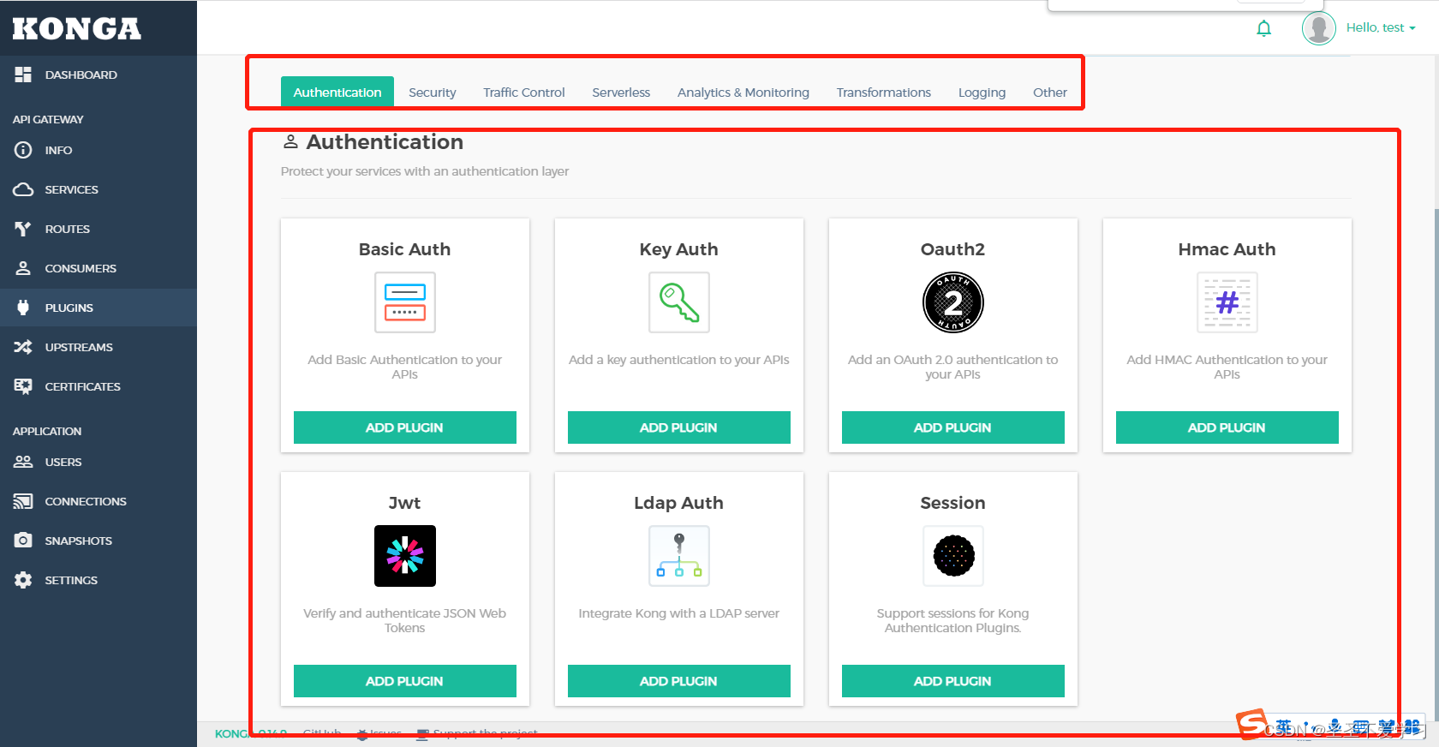Click the Snapshots camera icon
This screenshot has width=1439, height=747.
click(23, 541)
